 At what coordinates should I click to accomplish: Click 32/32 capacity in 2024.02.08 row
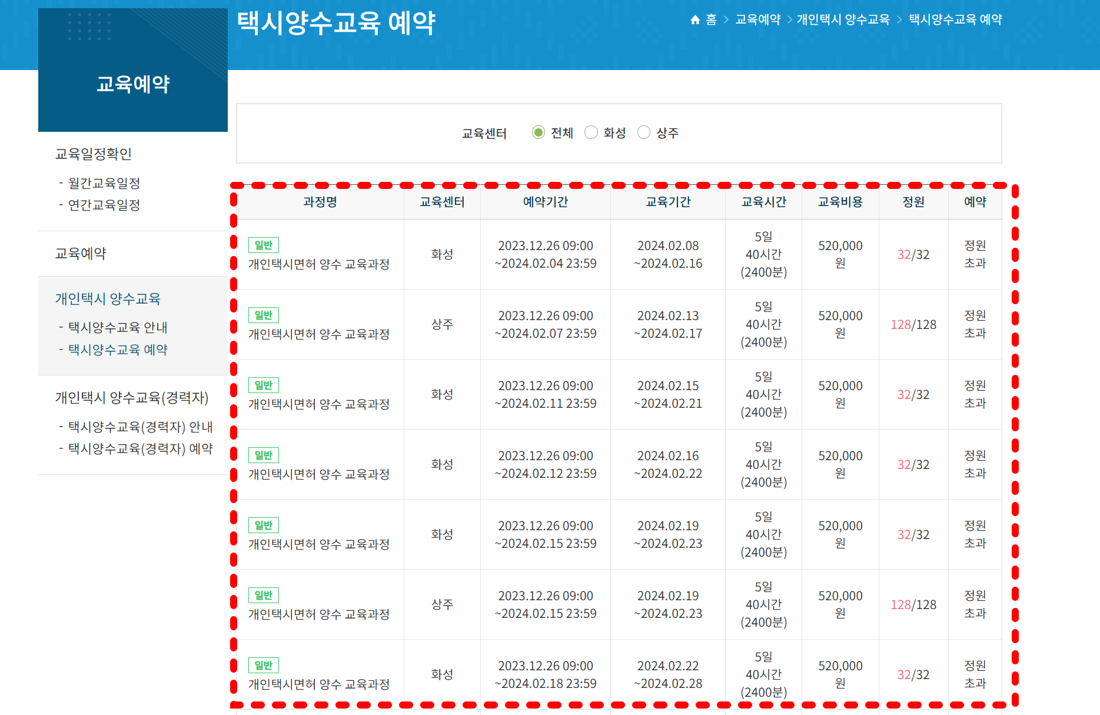(x=913, y=255)
